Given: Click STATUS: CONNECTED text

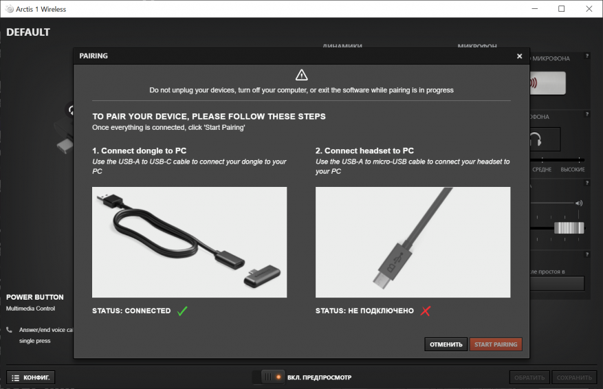Looking at the screenshot, I should click(x=131, y=311).
